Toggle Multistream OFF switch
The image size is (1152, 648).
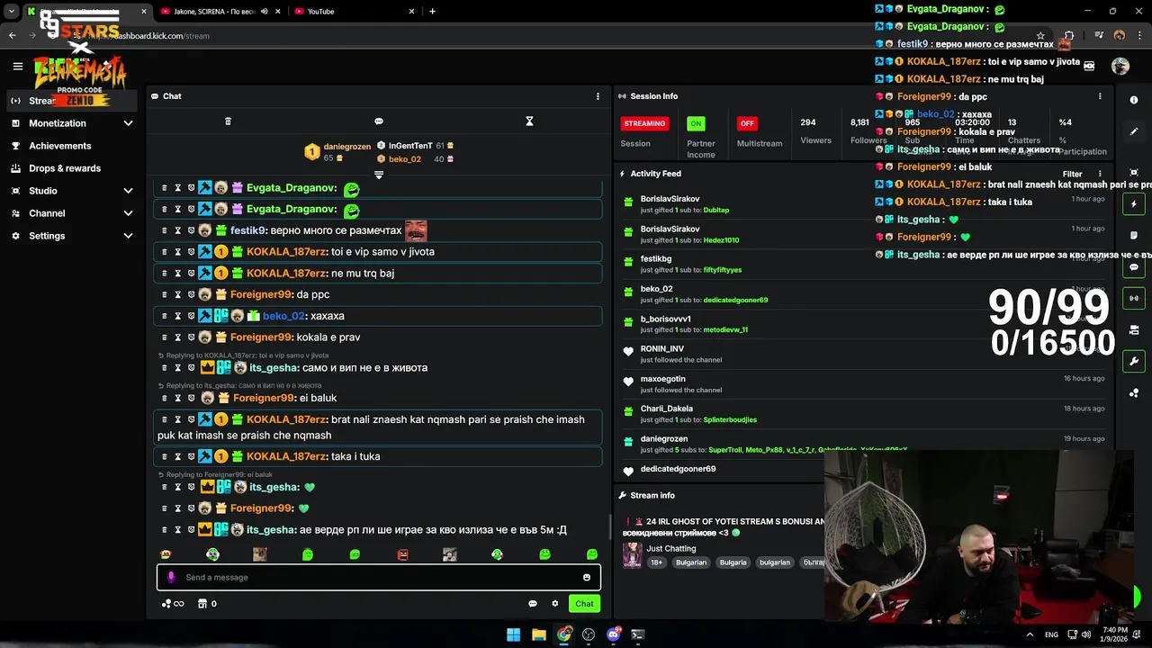coord(747,123)
